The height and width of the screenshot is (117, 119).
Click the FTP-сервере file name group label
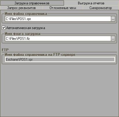(x=40, y=55)
